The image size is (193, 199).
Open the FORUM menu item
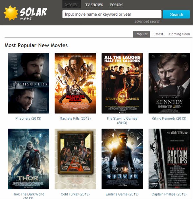click(116, 5)
